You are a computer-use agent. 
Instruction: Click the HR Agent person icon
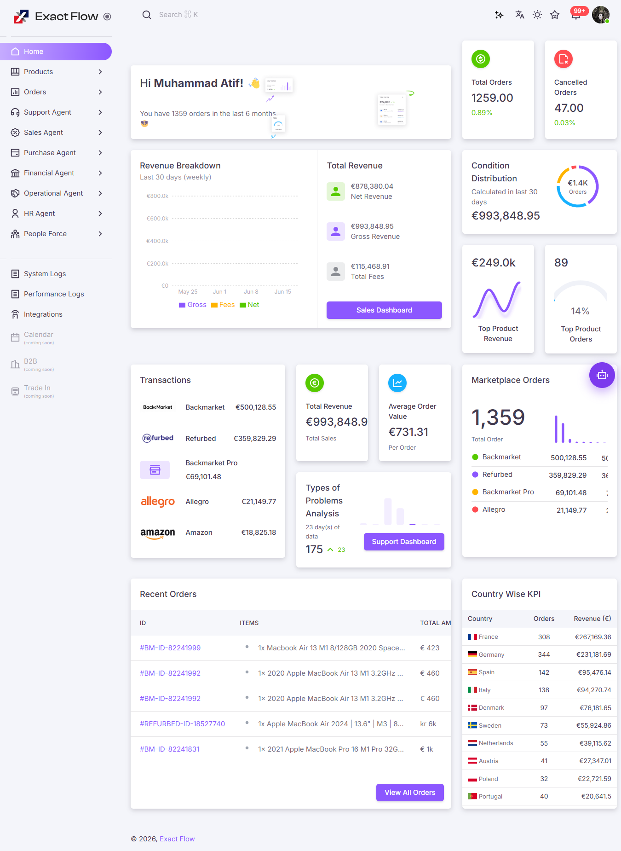click(x=15, y=214)
